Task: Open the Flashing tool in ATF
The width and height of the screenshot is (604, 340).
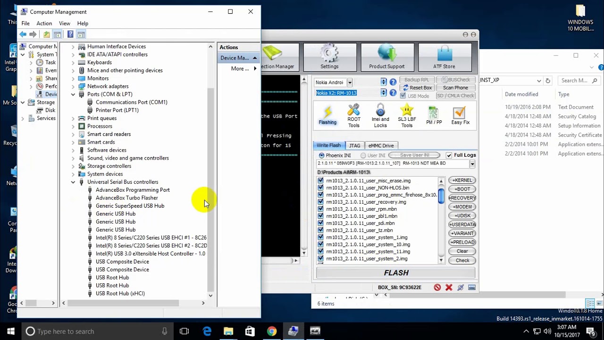Action: tap(327, 116)
